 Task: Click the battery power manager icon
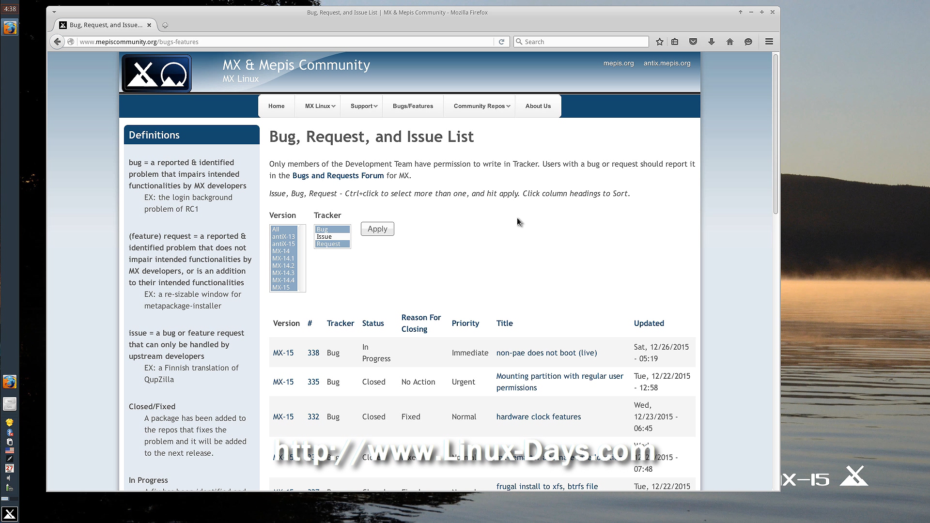[x=9, y=488]
